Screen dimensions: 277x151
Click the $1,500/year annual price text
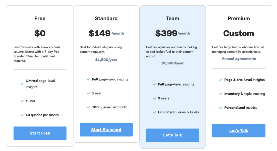106,60
